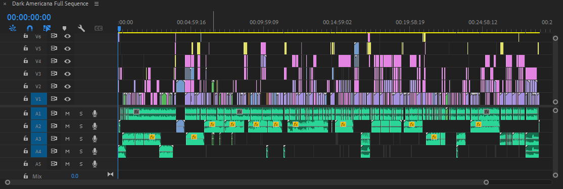Toggle sync lock on track A5
The height and width of the screenshot is (189, 563).
coord(54,164)
